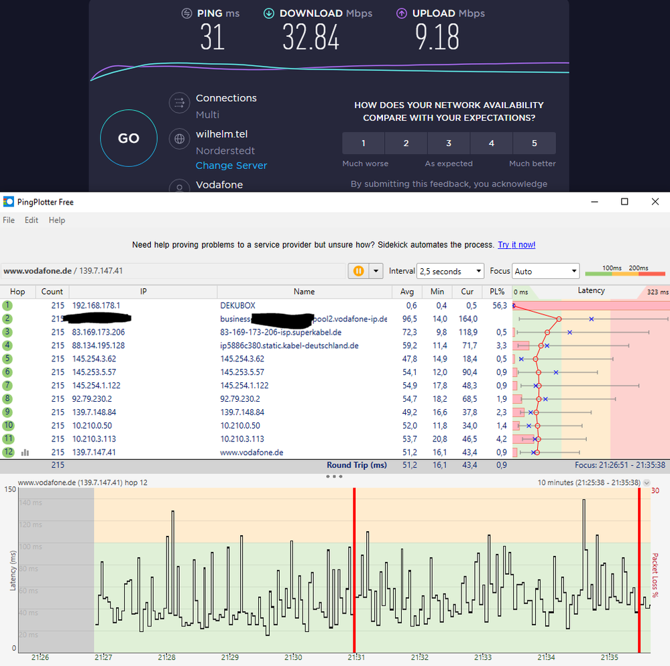Image resolution: width=670 pixels, height=666 pixels.
Task: Click hop 8 green circle icon
Action: coord(7,398)
